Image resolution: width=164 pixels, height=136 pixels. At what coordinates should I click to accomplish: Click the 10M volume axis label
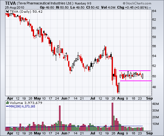tap(155, 124)
